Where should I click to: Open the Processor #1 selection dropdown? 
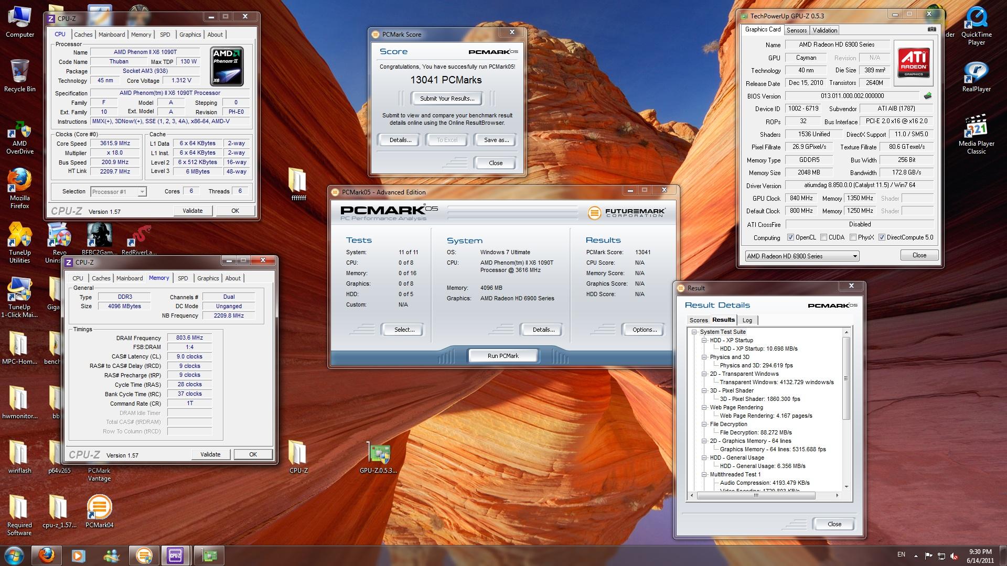119,192
